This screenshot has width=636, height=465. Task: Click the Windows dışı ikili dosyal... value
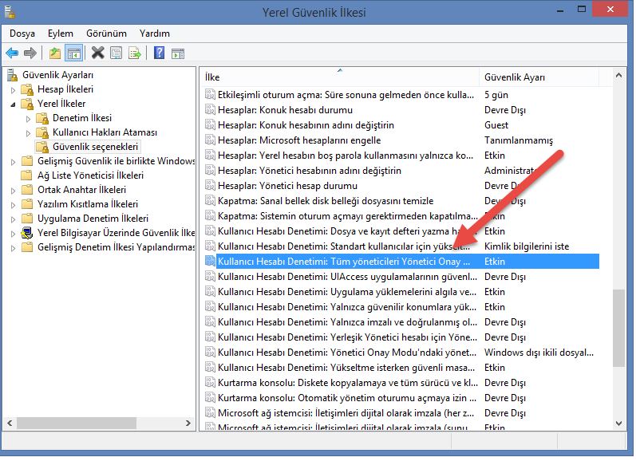(x=539, y=353)
